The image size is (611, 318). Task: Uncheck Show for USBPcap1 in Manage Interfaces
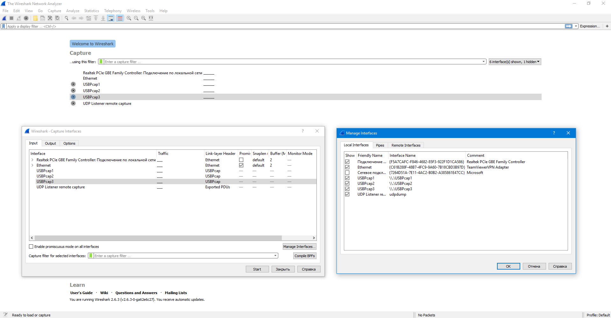347,178
